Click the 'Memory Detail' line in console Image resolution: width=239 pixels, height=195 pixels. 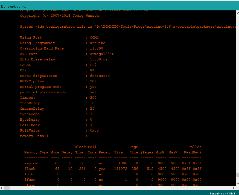[34, 136]
